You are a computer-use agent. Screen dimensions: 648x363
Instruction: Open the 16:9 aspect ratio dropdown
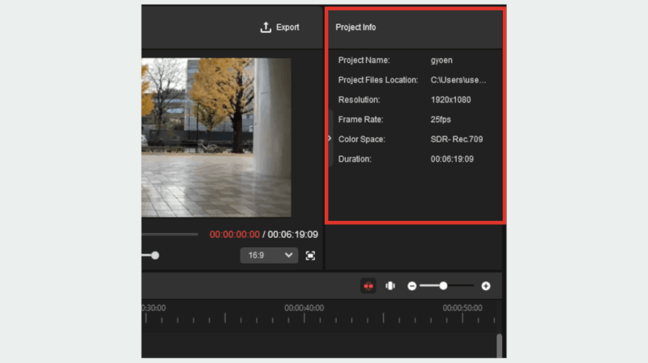click(x=269, y=255)
